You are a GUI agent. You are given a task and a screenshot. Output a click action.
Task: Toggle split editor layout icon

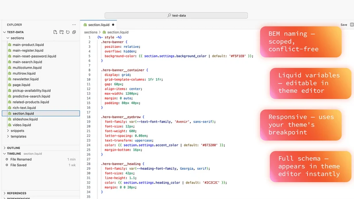[x=352, y=25]
